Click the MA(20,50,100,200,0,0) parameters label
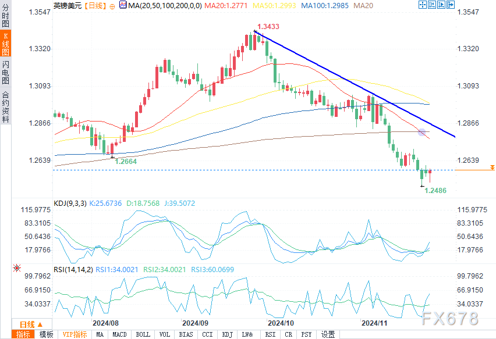This screenshot has width=496, height=339. pyautogui.click(x=165, y=6)
